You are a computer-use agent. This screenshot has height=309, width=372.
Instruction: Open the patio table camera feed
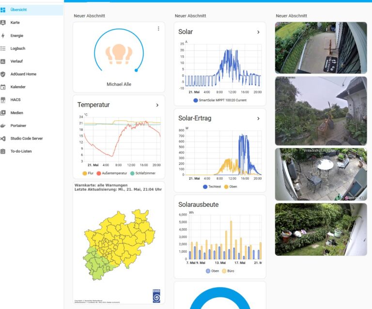pyautogui.click(x=321, y=174)
